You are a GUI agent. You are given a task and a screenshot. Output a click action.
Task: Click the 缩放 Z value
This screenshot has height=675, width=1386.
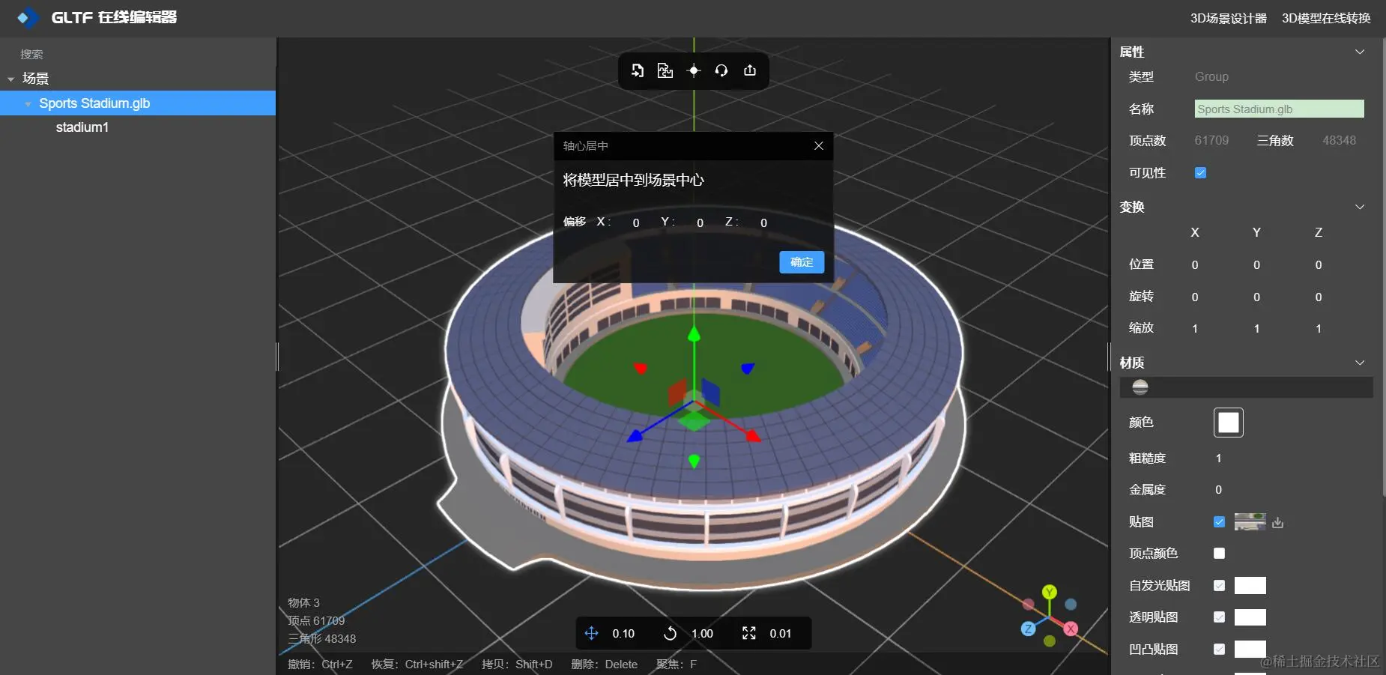pyautogui.click(x=1319, y=329)
